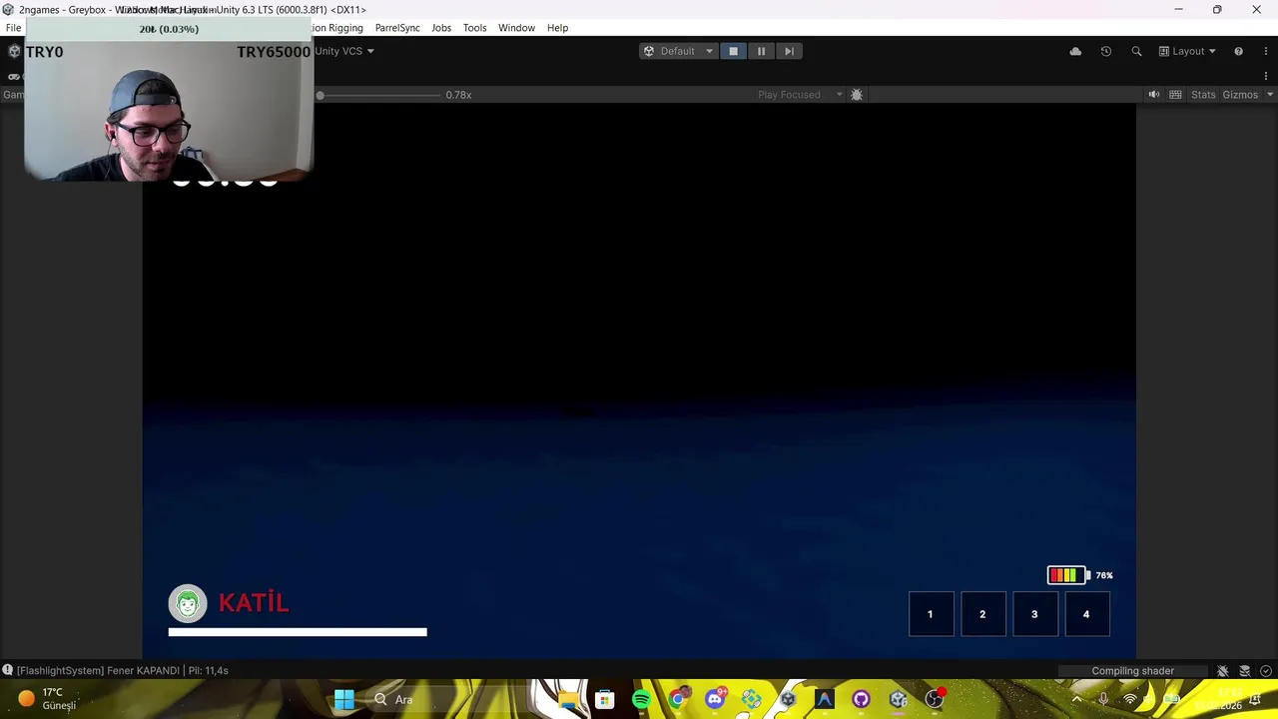Image resolution: width=1278 pixels, height=719 pixels.
Task: Open Microsoft Store from taskbar
Action: pos(604,699)
